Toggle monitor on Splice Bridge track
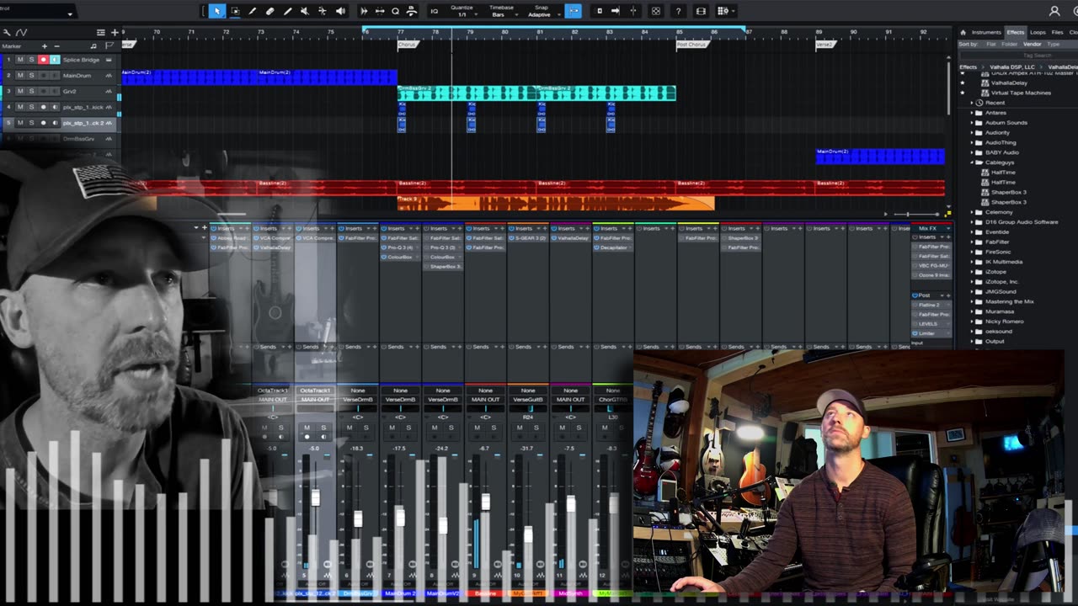 coord(55,60)
